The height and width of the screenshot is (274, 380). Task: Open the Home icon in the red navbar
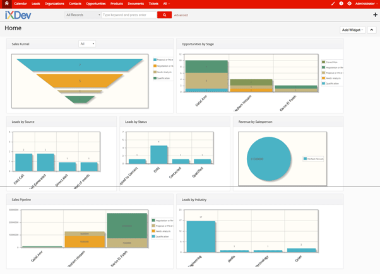tap(7, 4)
